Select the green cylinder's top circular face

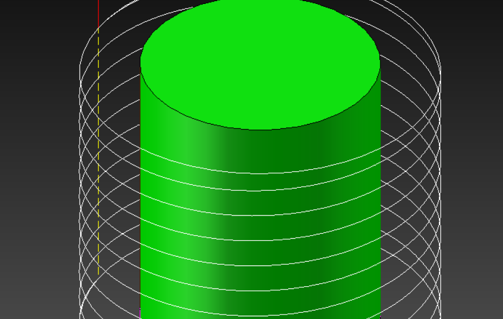point(260,62)
